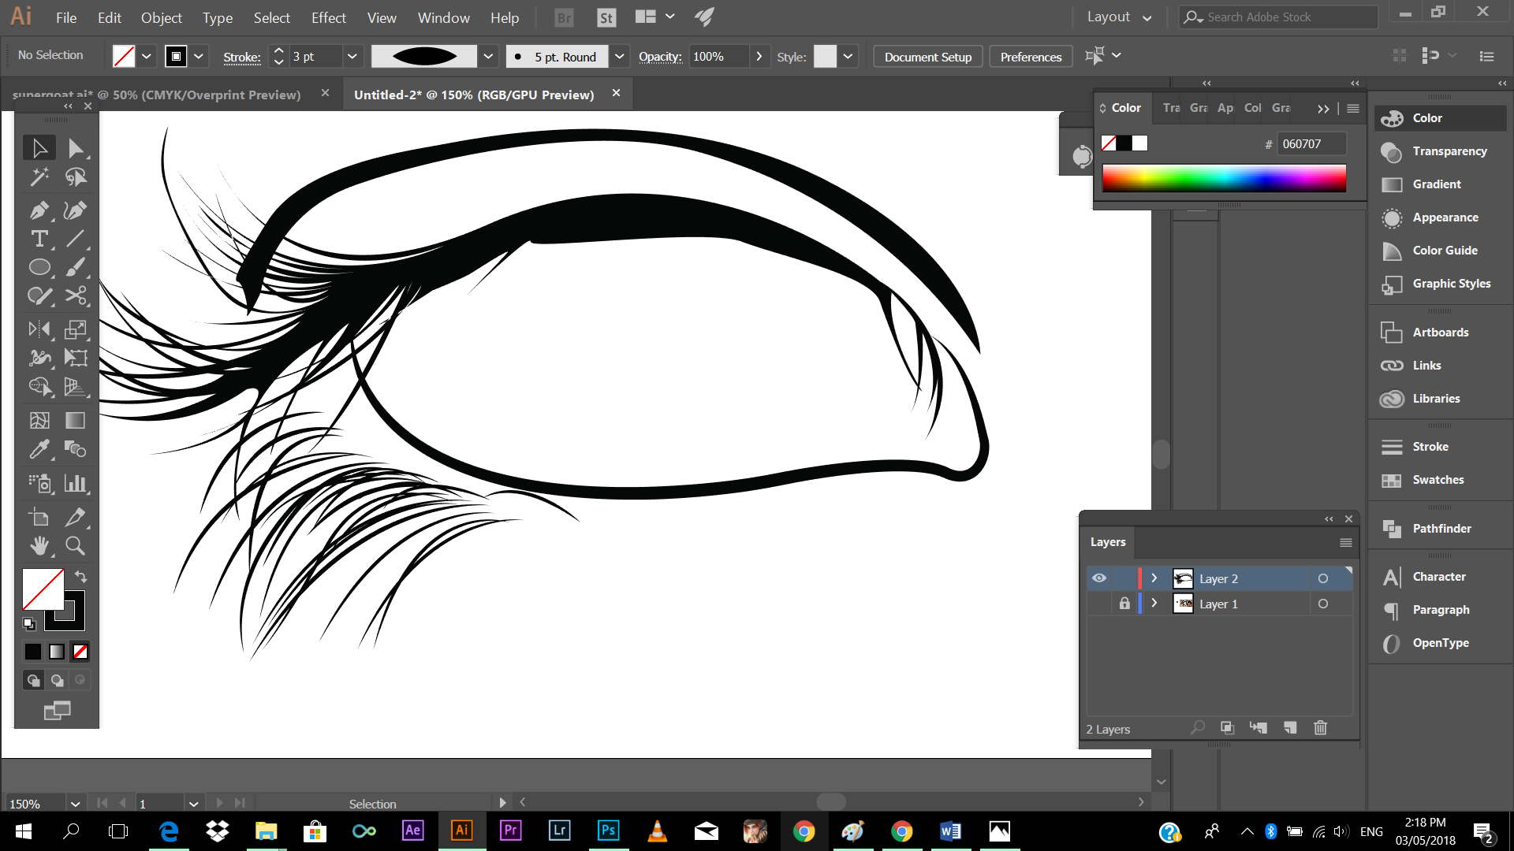Select the Direct Selection tool
Viewport: 1514px width, 851px height.
[x=76, y=148]
